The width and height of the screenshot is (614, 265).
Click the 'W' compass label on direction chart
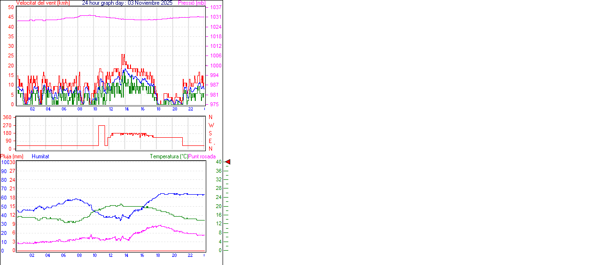click(x=211, y=125)
